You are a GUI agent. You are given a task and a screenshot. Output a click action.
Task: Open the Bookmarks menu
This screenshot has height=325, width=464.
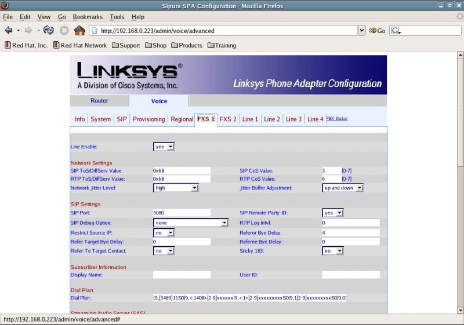tap(89, 17)
